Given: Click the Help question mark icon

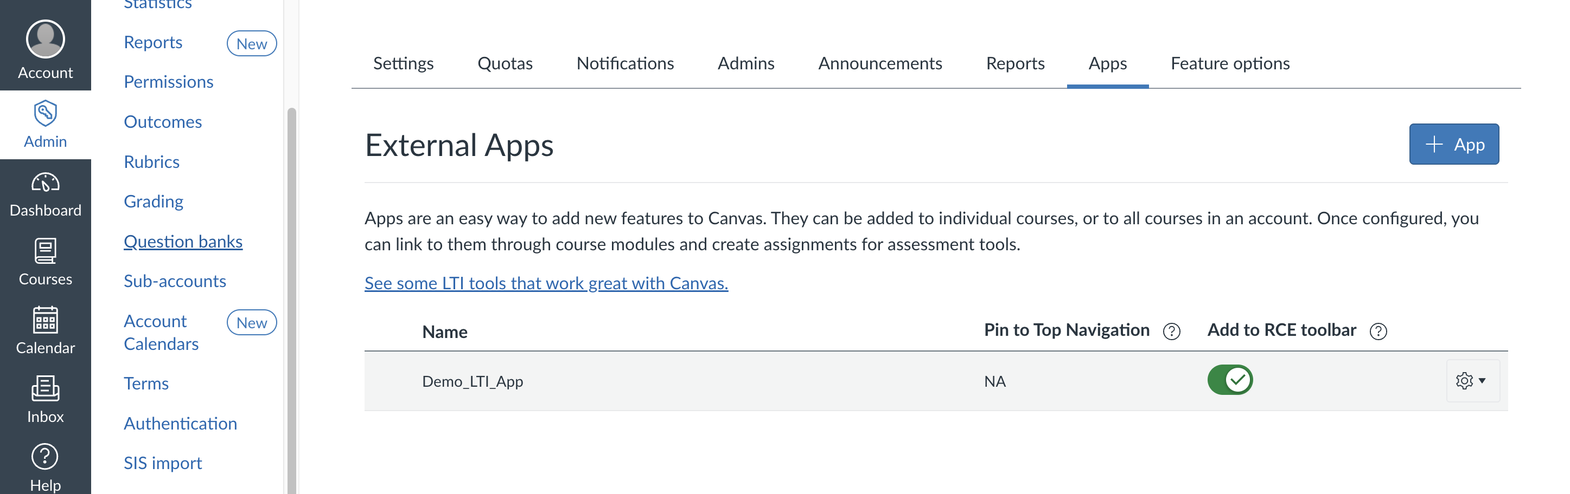Looking at the screenshot, I should [45, 457].
